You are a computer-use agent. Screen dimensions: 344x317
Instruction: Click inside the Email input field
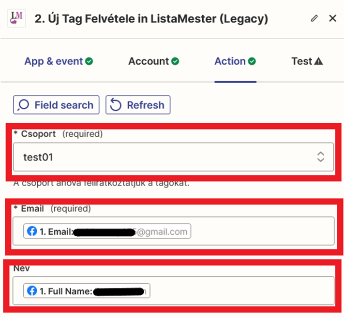174,231
